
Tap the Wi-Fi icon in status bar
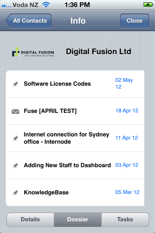coord(46,5)
